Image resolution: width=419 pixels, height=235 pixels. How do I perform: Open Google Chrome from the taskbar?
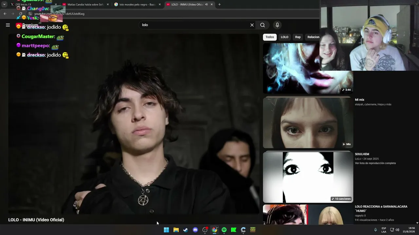pyautogui.click(x=214, y=230)
